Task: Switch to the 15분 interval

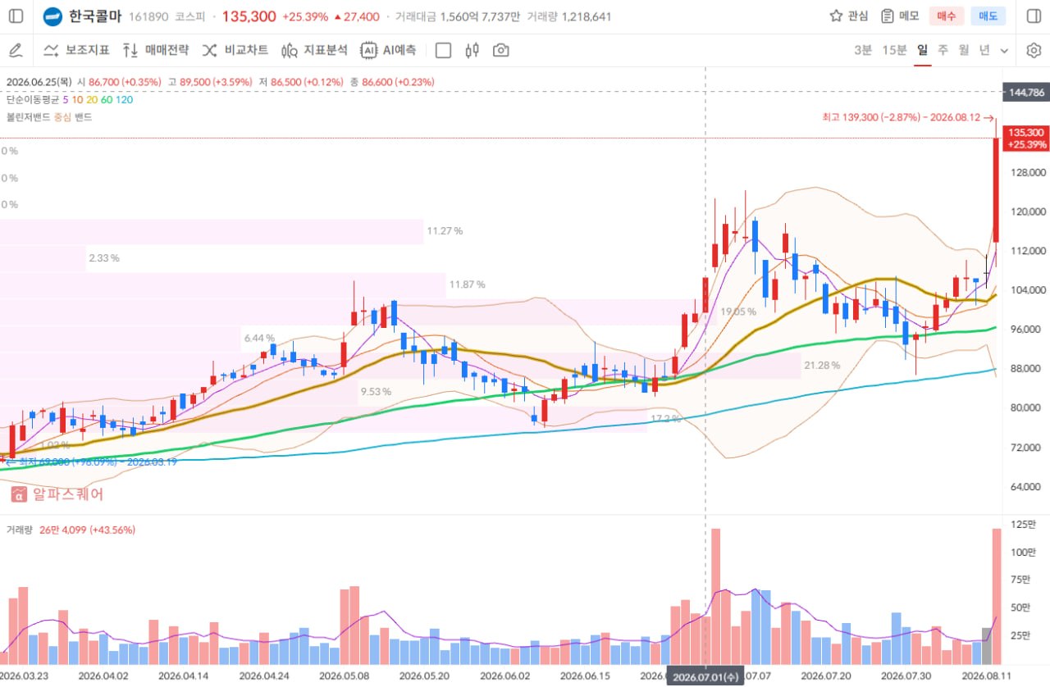Action: pos(894,50)
